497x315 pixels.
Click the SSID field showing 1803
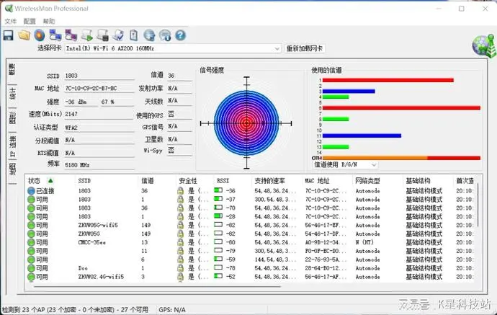coord(99,76)
